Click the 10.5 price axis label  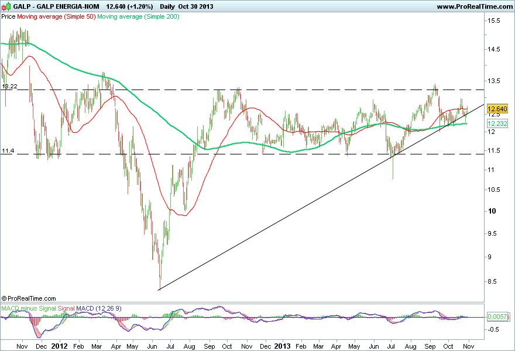click(494, 190)
